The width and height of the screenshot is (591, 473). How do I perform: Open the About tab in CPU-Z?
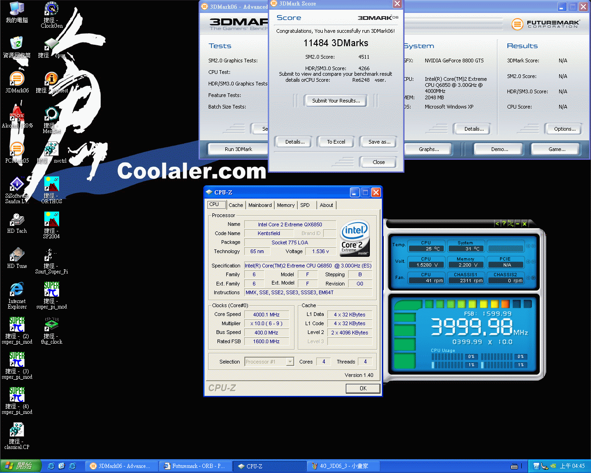326,205
